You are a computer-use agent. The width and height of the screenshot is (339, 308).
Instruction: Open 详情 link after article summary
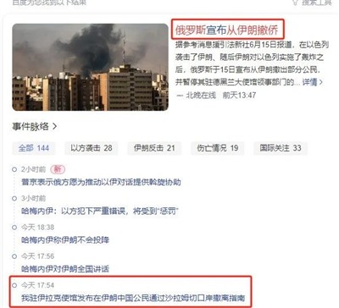point(310,82)
